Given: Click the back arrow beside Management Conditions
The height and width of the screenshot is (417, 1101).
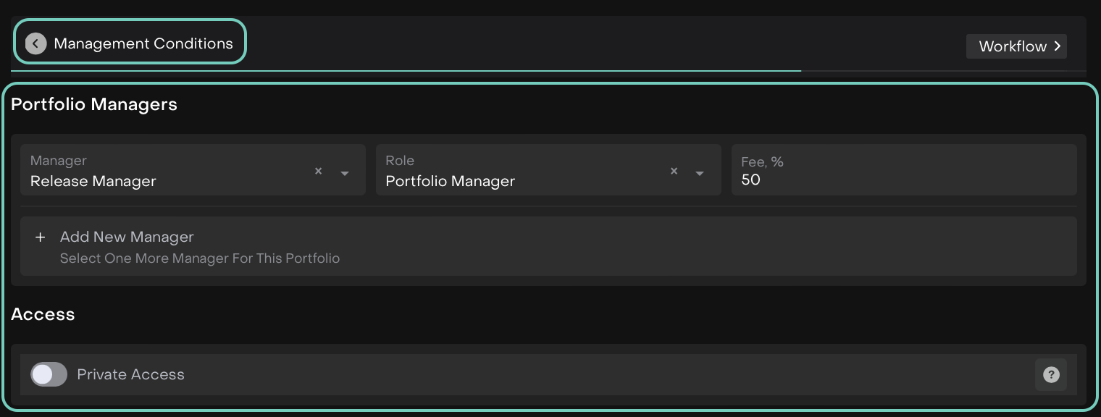Looking at the screenshot, I should [x=35, y=43].
